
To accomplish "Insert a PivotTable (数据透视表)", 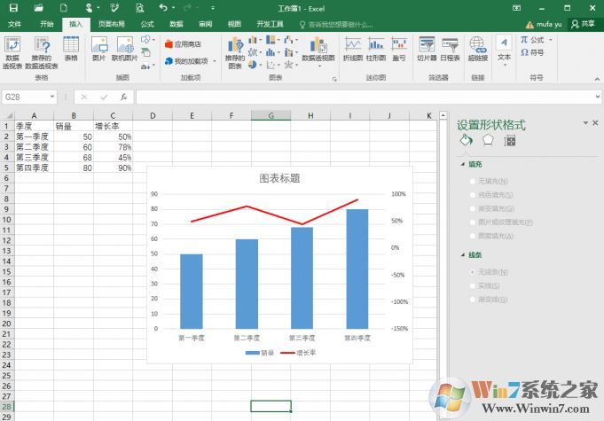I will tap(12, 53).
